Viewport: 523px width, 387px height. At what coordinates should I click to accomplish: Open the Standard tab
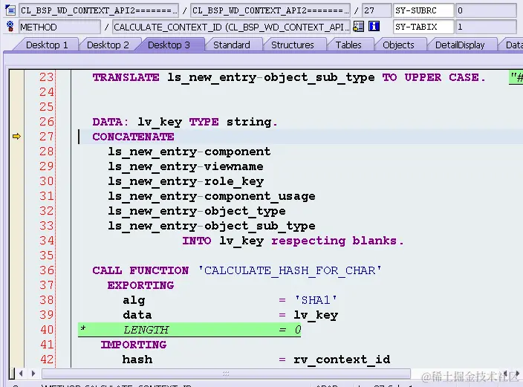pyautogui.click(x=232, y=45)
